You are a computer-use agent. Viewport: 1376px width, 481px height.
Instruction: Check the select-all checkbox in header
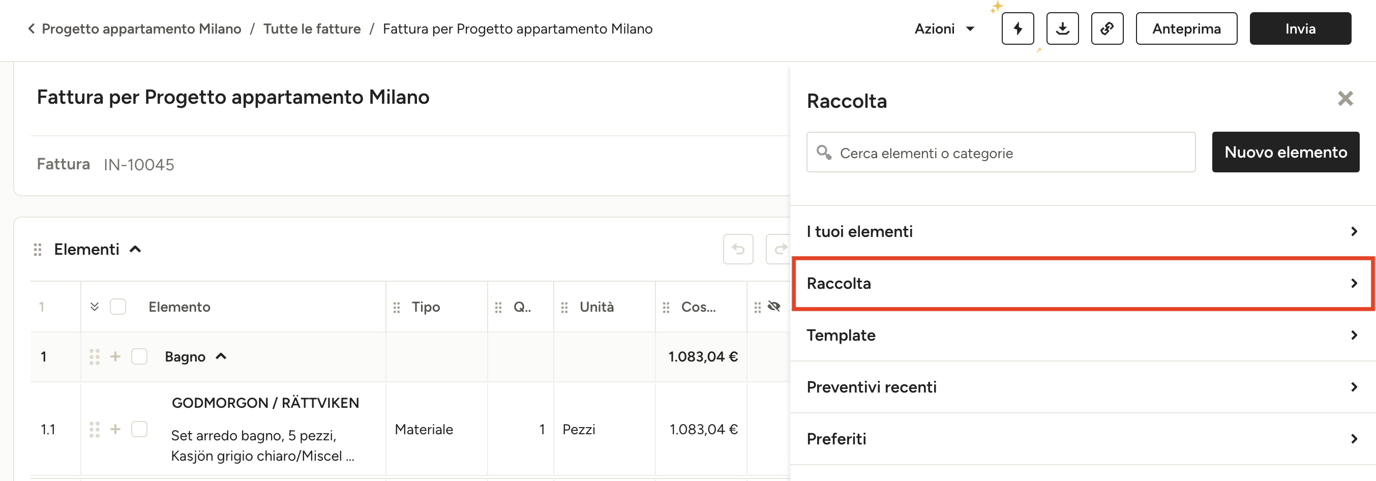[118, 307]
